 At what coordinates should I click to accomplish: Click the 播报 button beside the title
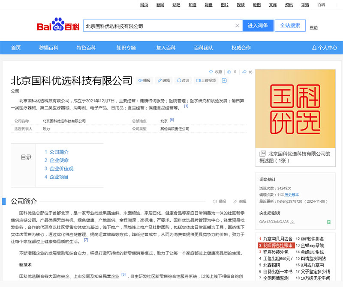coord(144,80)
